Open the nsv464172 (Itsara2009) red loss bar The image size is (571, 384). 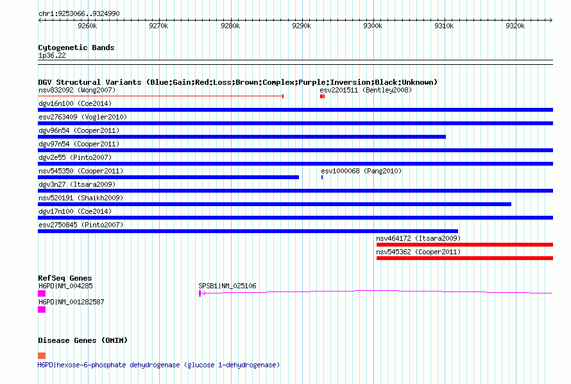[464, 245]
